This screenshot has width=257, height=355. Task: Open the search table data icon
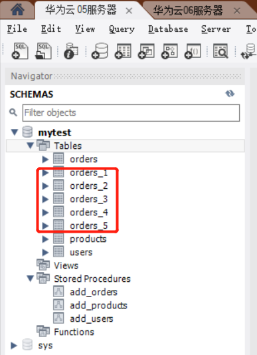click(220, 51)
